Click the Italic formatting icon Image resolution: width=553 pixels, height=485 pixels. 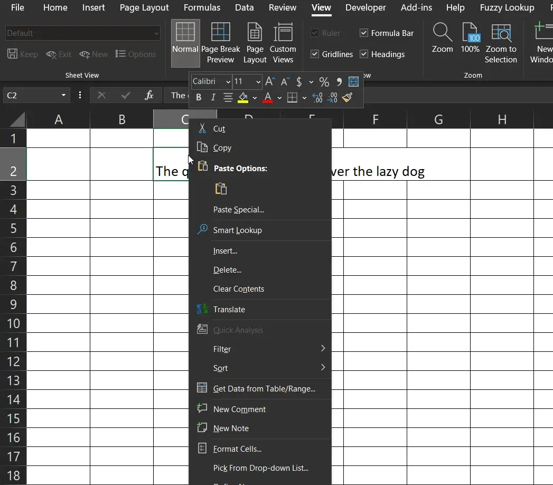click(213, 98)
